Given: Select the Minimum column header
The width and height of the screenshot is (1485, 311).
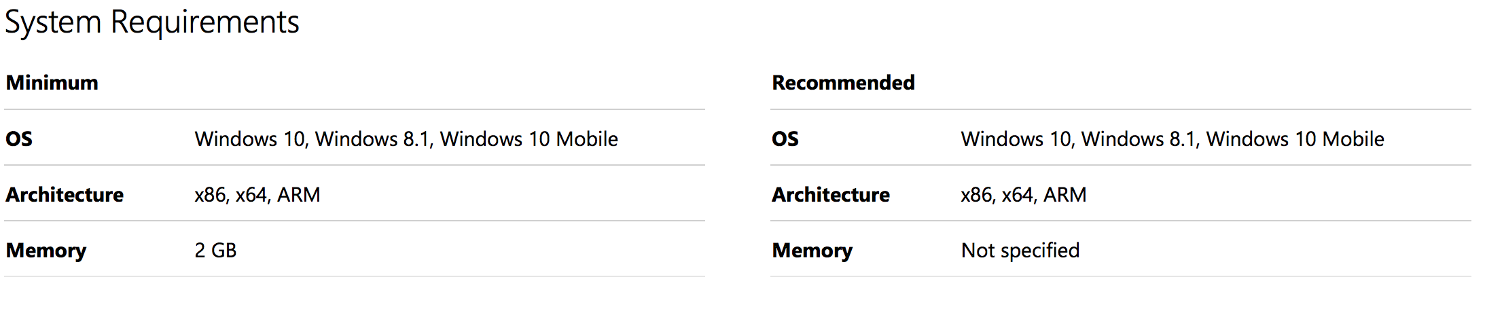Looking at the screenshot, I should point(52,83).
